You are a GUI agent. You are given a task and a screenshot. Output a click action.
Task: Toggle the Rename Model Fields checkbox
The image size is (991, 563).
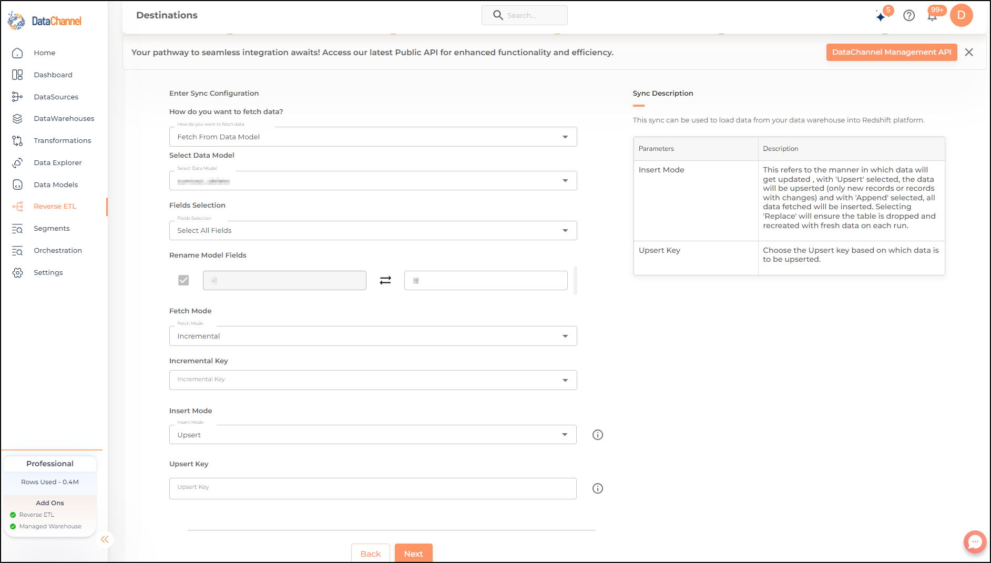click(183, 280)
